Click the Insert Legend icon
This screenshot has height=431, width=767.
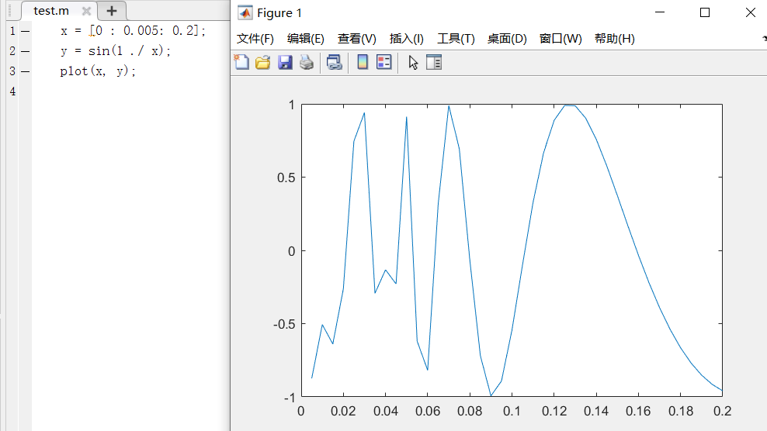(384, 62)
